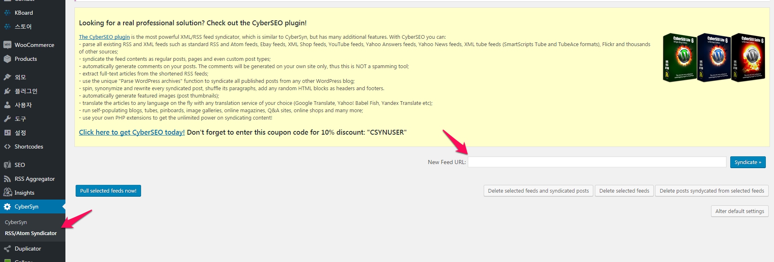Screen dimensions: 774x262
Task: Click the KBoard sidebar icon
Action: pos(7,13)
